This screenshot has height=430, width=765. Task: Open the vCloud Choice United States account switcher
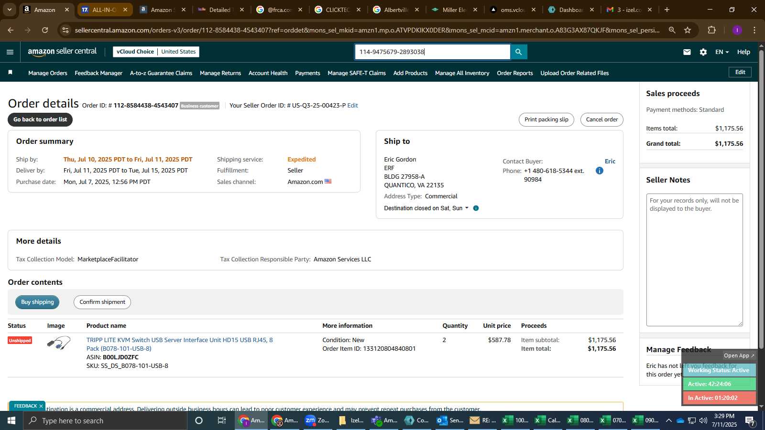(156, 52)
